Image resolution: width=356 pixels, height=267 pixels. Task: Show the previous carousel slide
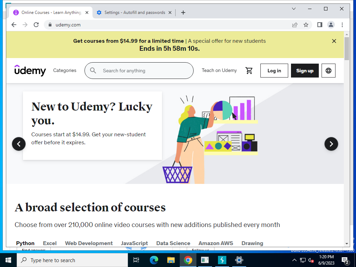click(x=19, y=144)
